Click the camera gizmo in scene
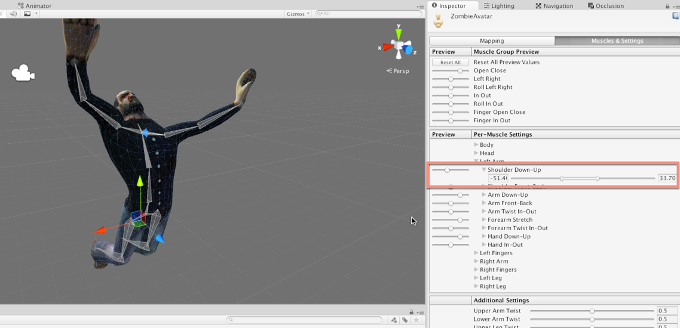Screen dimensions: 680x328 23,73
